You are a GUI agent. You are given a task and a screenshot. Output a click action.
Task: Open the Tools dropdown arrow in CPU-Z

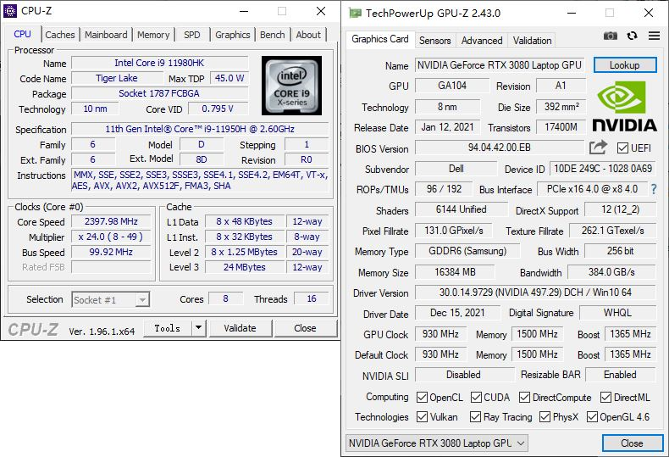[x=198, y=328]
